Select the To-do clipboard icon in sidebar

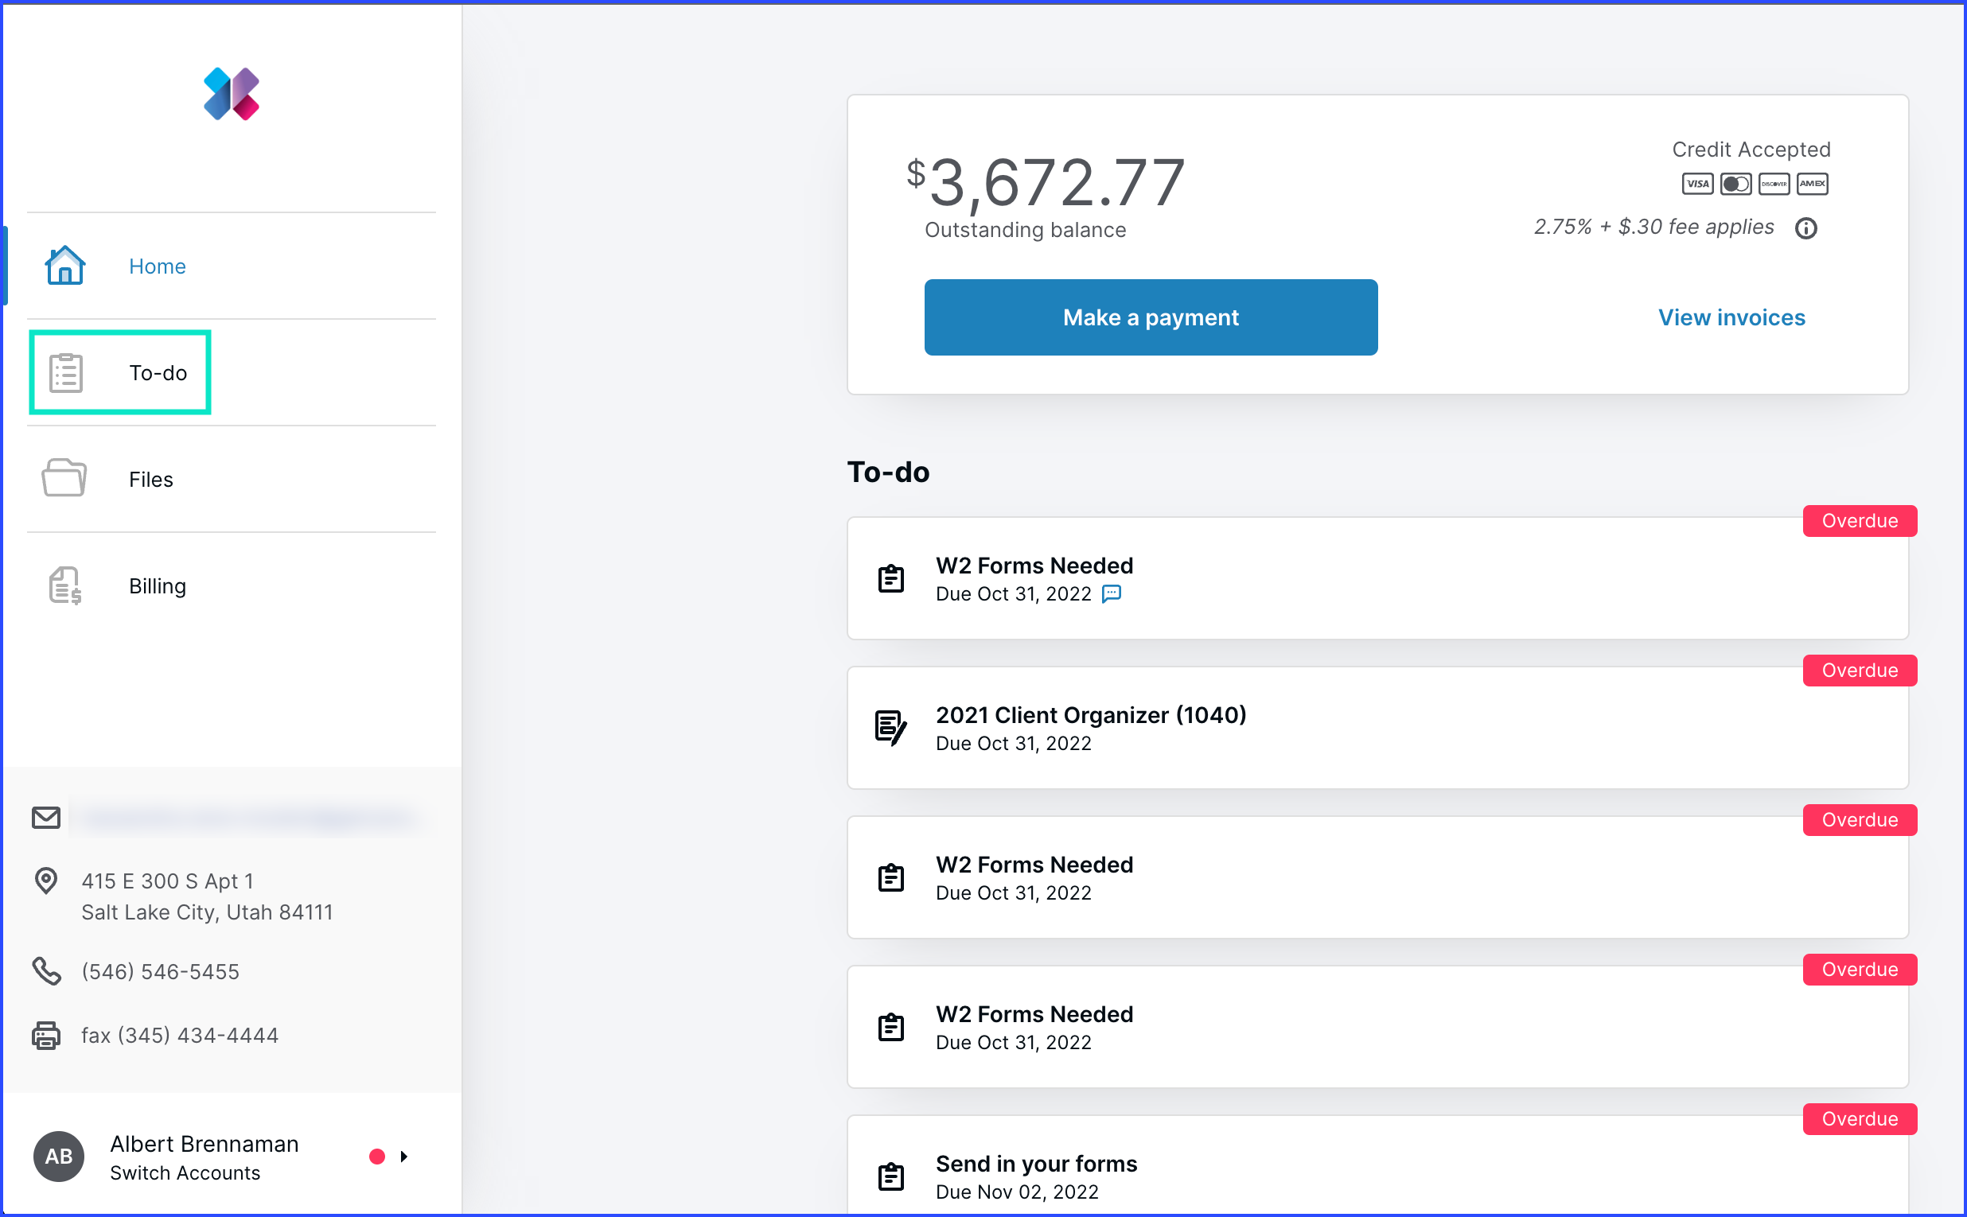click(65, 372)
